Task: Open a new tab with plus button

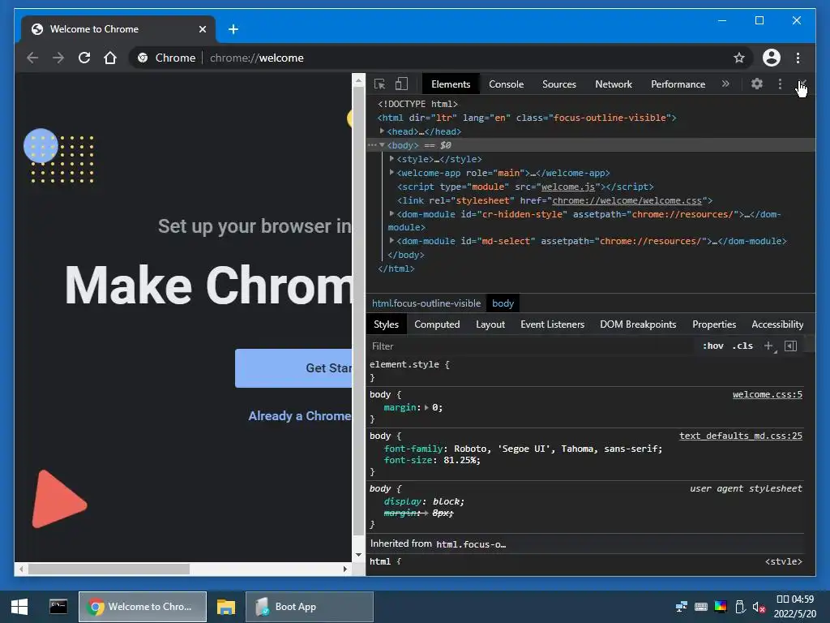Action: tap(233, 29)
